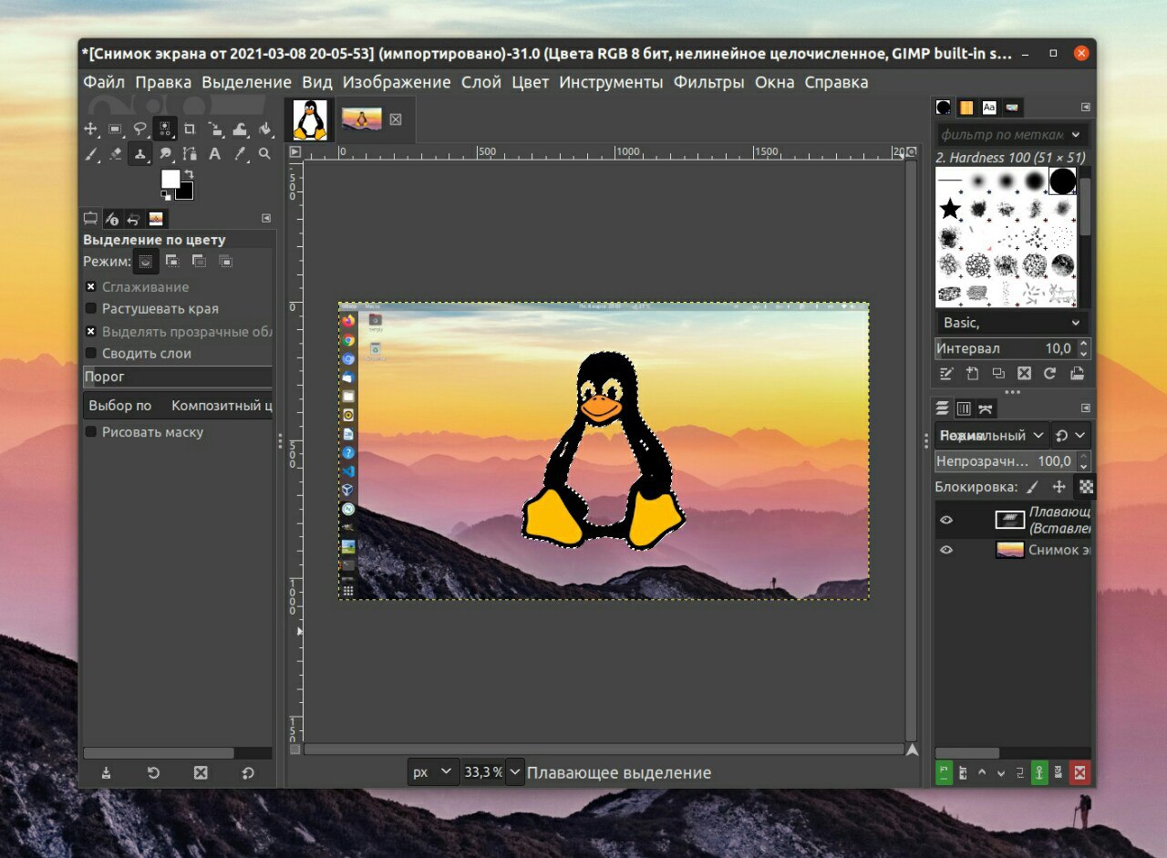Select the Warp Transform tool
Viewport: 1167px width, 858px height.
tap(240, 129)
